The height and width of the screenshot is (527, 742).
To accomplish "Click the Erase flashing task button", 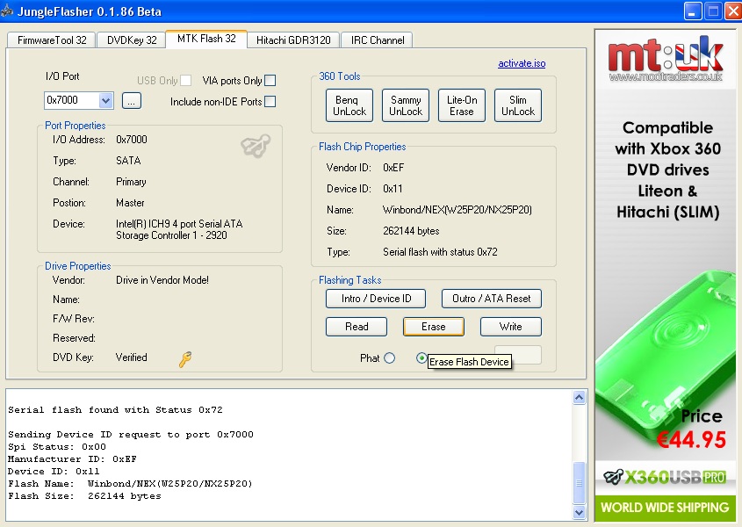I will pyautogui.click(x=434, y=327).
